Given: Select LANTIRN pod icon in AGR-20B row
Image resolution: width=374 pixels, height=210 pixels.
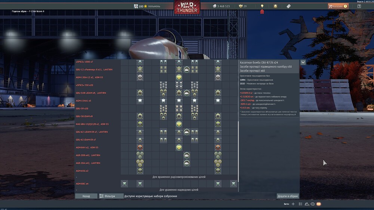Looking at the screenshot, I should [x=187, y=155].
